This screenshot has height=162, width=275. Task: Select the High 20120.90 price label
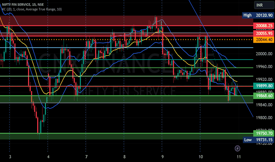pyautogui.click(x=258, y=15)
